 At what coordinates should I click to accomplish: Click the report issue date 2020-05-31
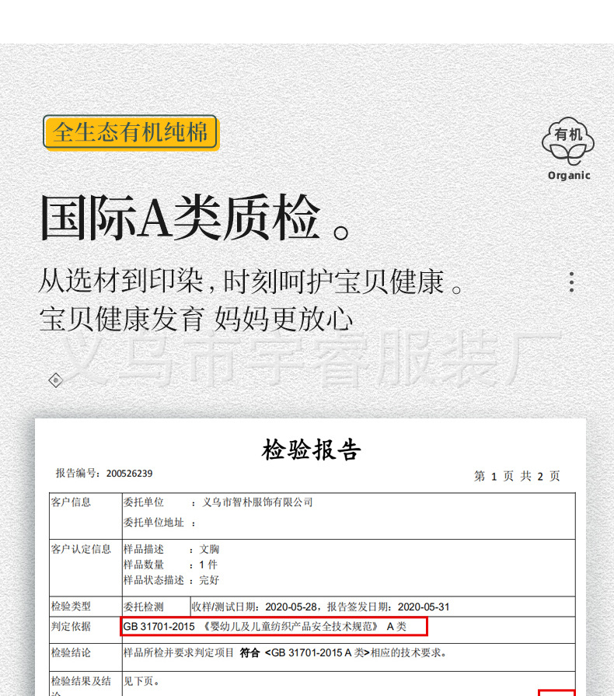pos(424,607)
